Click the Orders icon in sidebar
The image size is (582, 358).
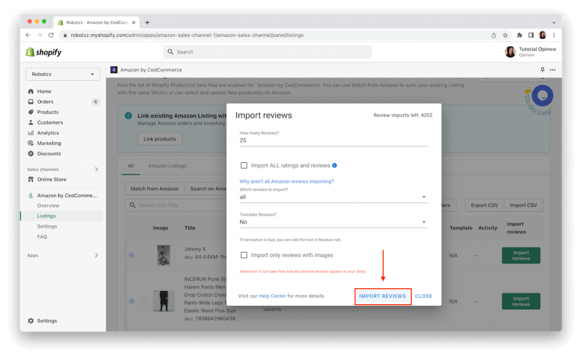point(31,102)
